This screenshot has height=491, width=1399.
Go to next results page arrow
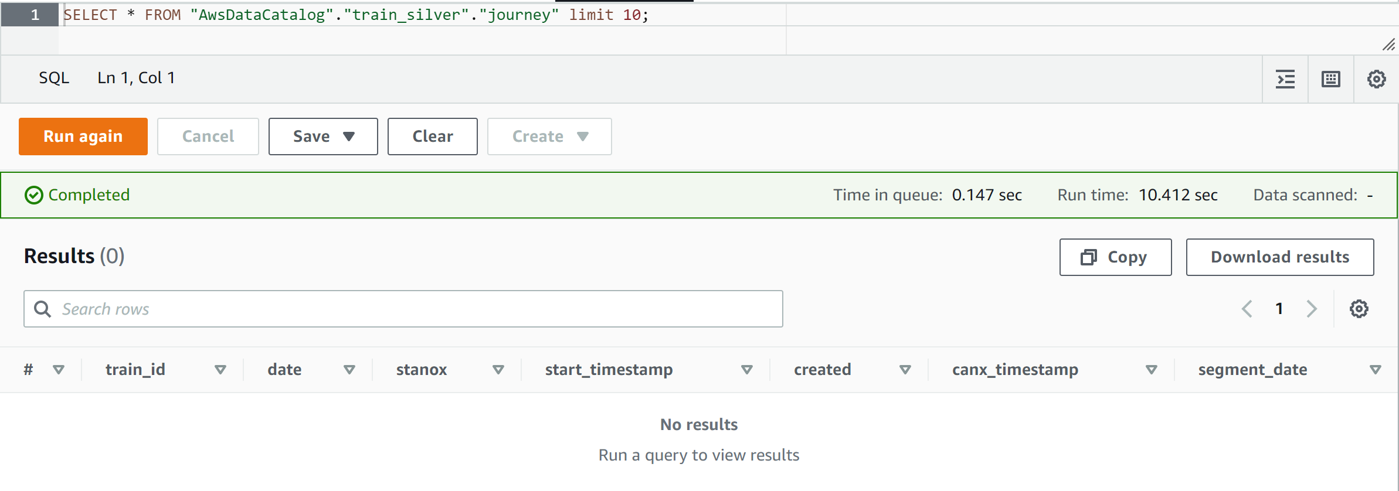click(1312, 309)
